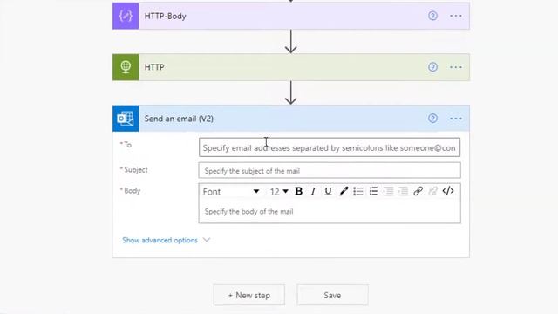The height and width of the screenshot is (314, 558).
Task: Insert a numbered list in body
Action: [x=373, y=192]
